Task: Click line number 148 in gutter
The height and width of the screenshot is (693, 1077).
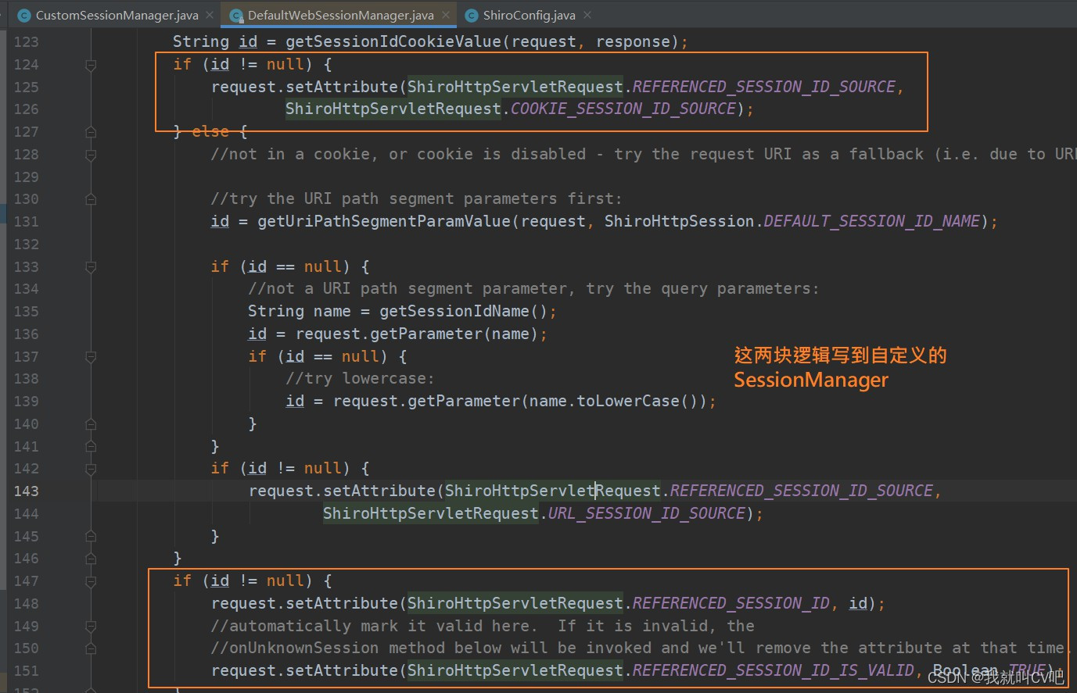Action: (x=26, y=604)
